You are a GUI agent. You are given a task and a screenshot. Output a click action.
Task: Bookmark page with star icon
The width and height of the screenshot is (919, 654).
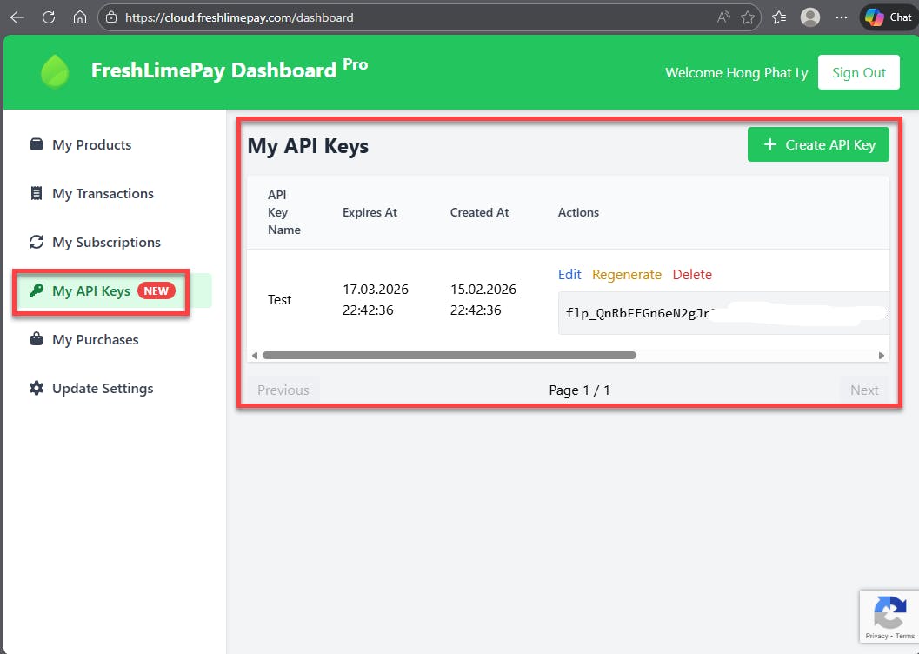[747, 17]
